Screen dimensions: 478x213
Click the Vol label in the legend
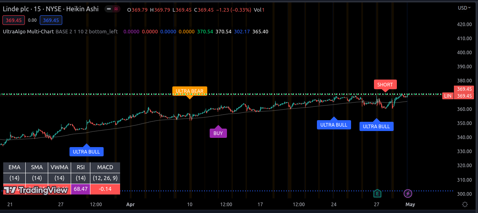(x=257, y=10)
